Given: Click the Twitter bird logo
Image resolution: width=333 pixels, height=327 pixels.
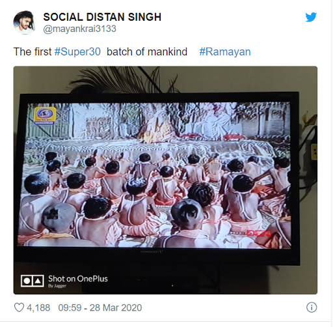Looking at the screenshot, I should tap(311, 17).
